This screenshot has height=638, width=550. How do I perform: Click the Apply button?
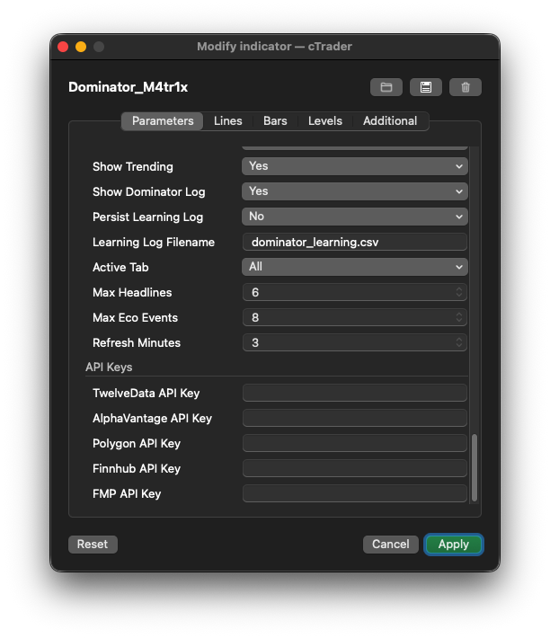[x=454, y=544]
